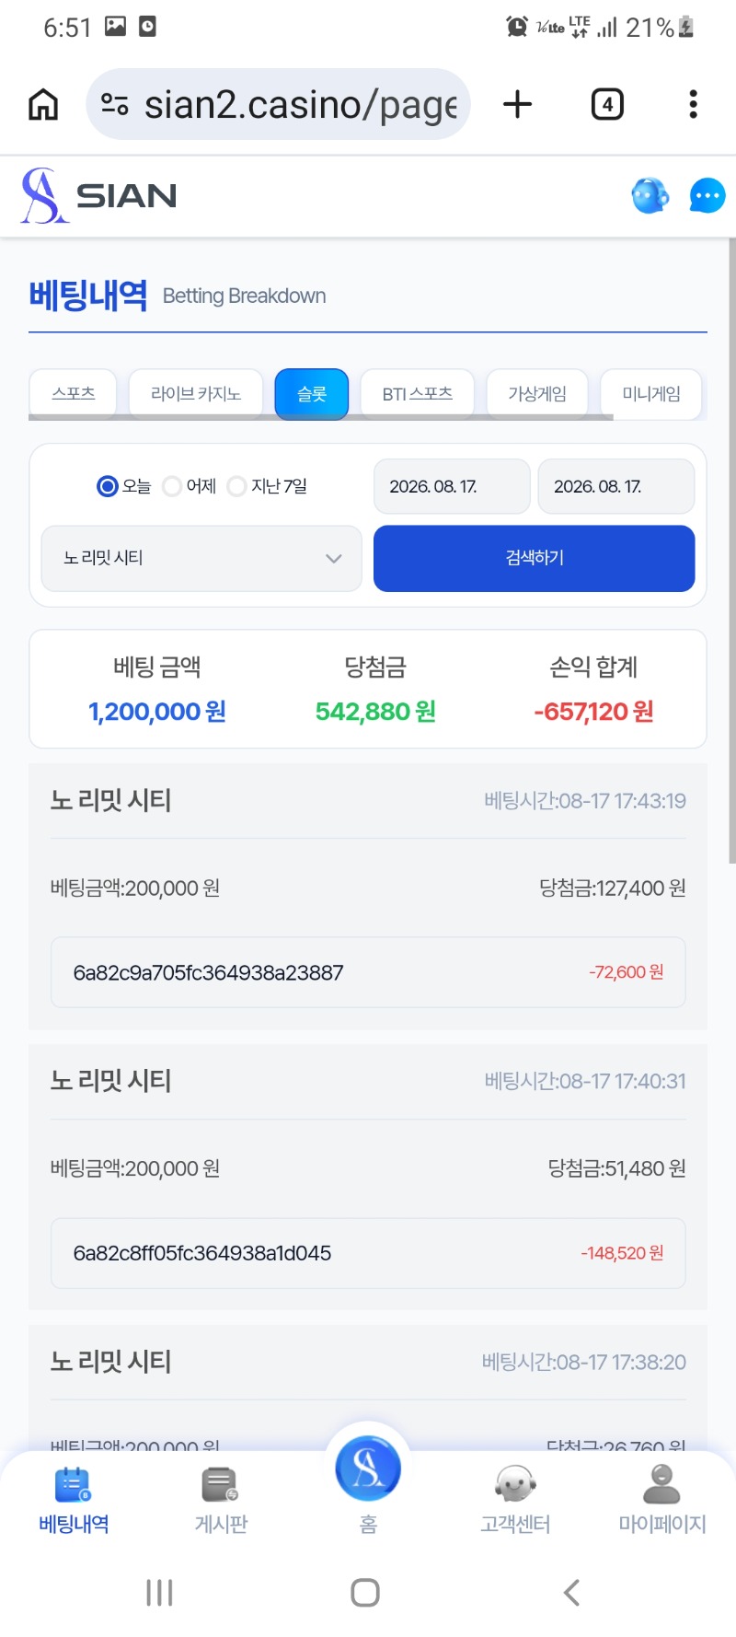Expand the 노 리밋 시티 dropdown
The height and width of the screenshot is (1637, 736).
(201, 558)
